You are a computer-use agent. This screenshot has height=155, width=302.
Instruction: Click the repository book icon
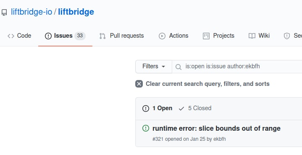[x=4, y=13]
